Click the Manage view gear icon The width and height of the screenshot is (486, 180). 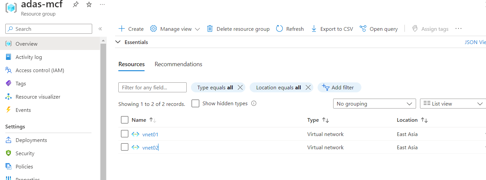[x=153, y=29]
